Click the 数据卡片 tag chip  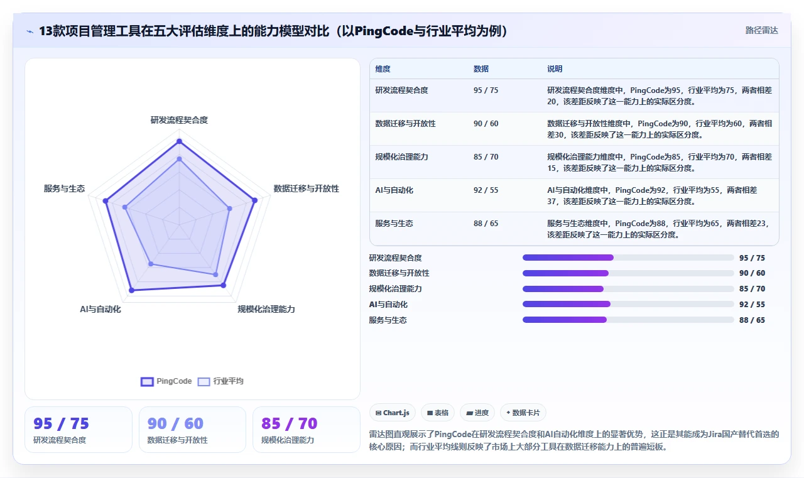pyautogui.click(x=523, y=413)
